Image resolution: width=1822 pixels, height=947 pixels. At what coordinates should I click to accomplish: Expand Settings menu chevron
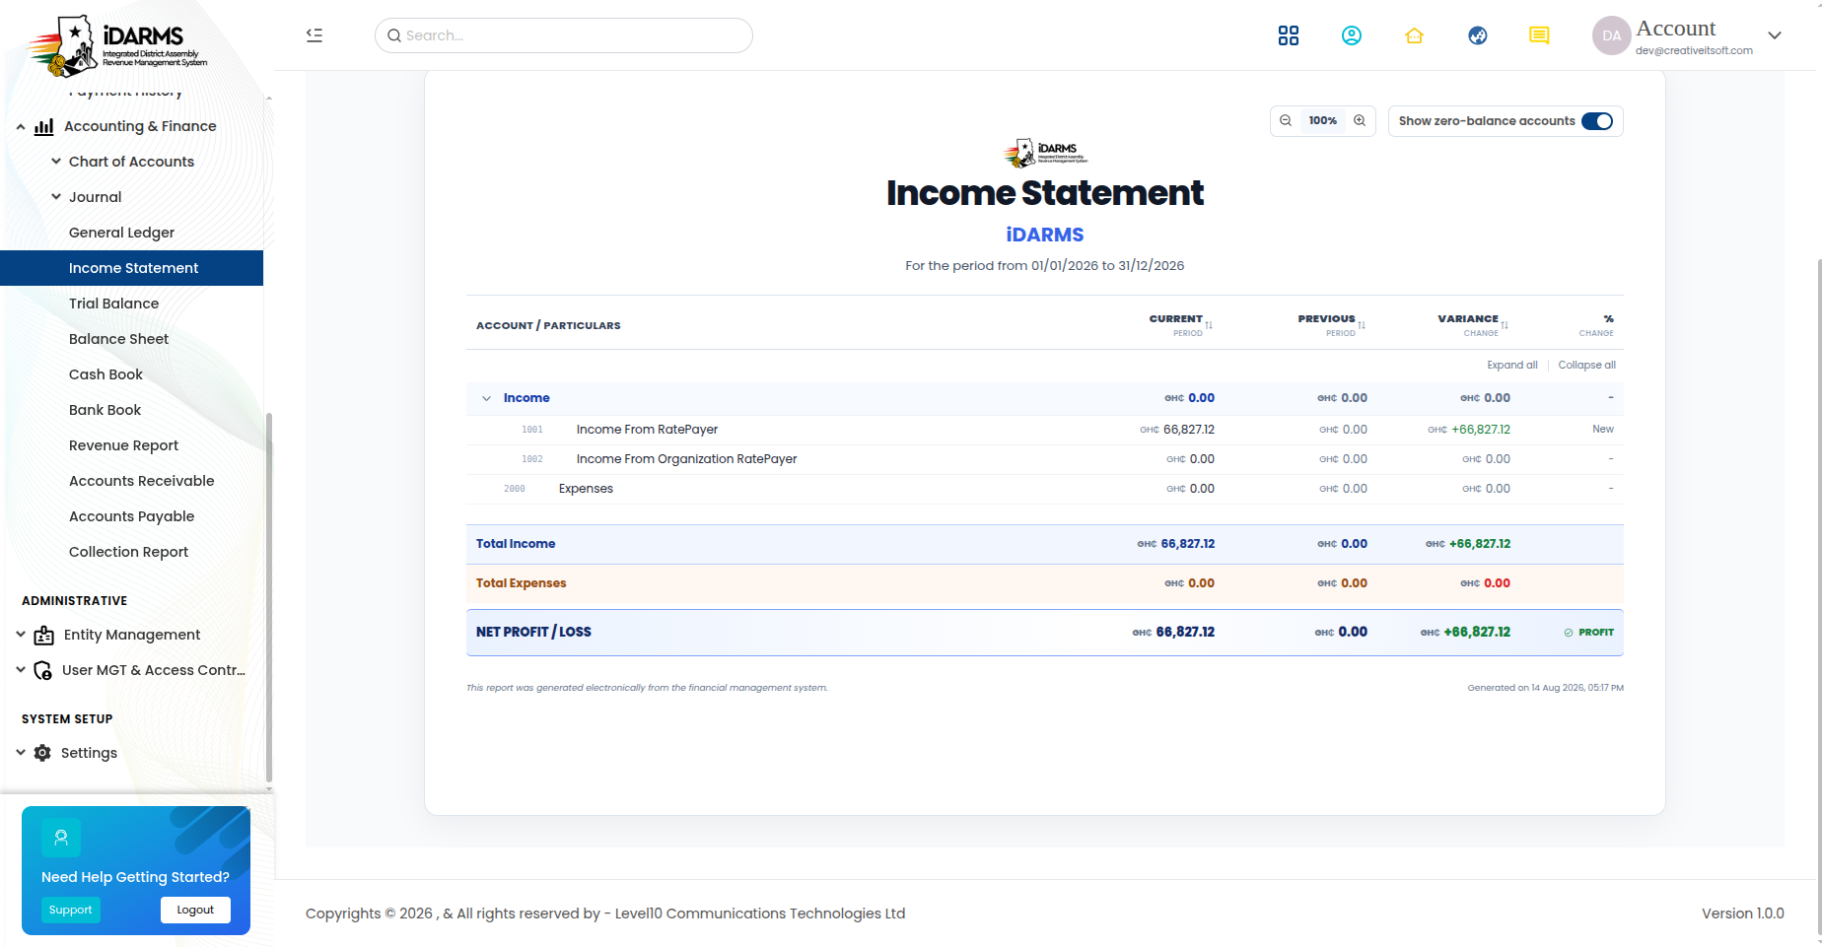(x=21, y=753)
